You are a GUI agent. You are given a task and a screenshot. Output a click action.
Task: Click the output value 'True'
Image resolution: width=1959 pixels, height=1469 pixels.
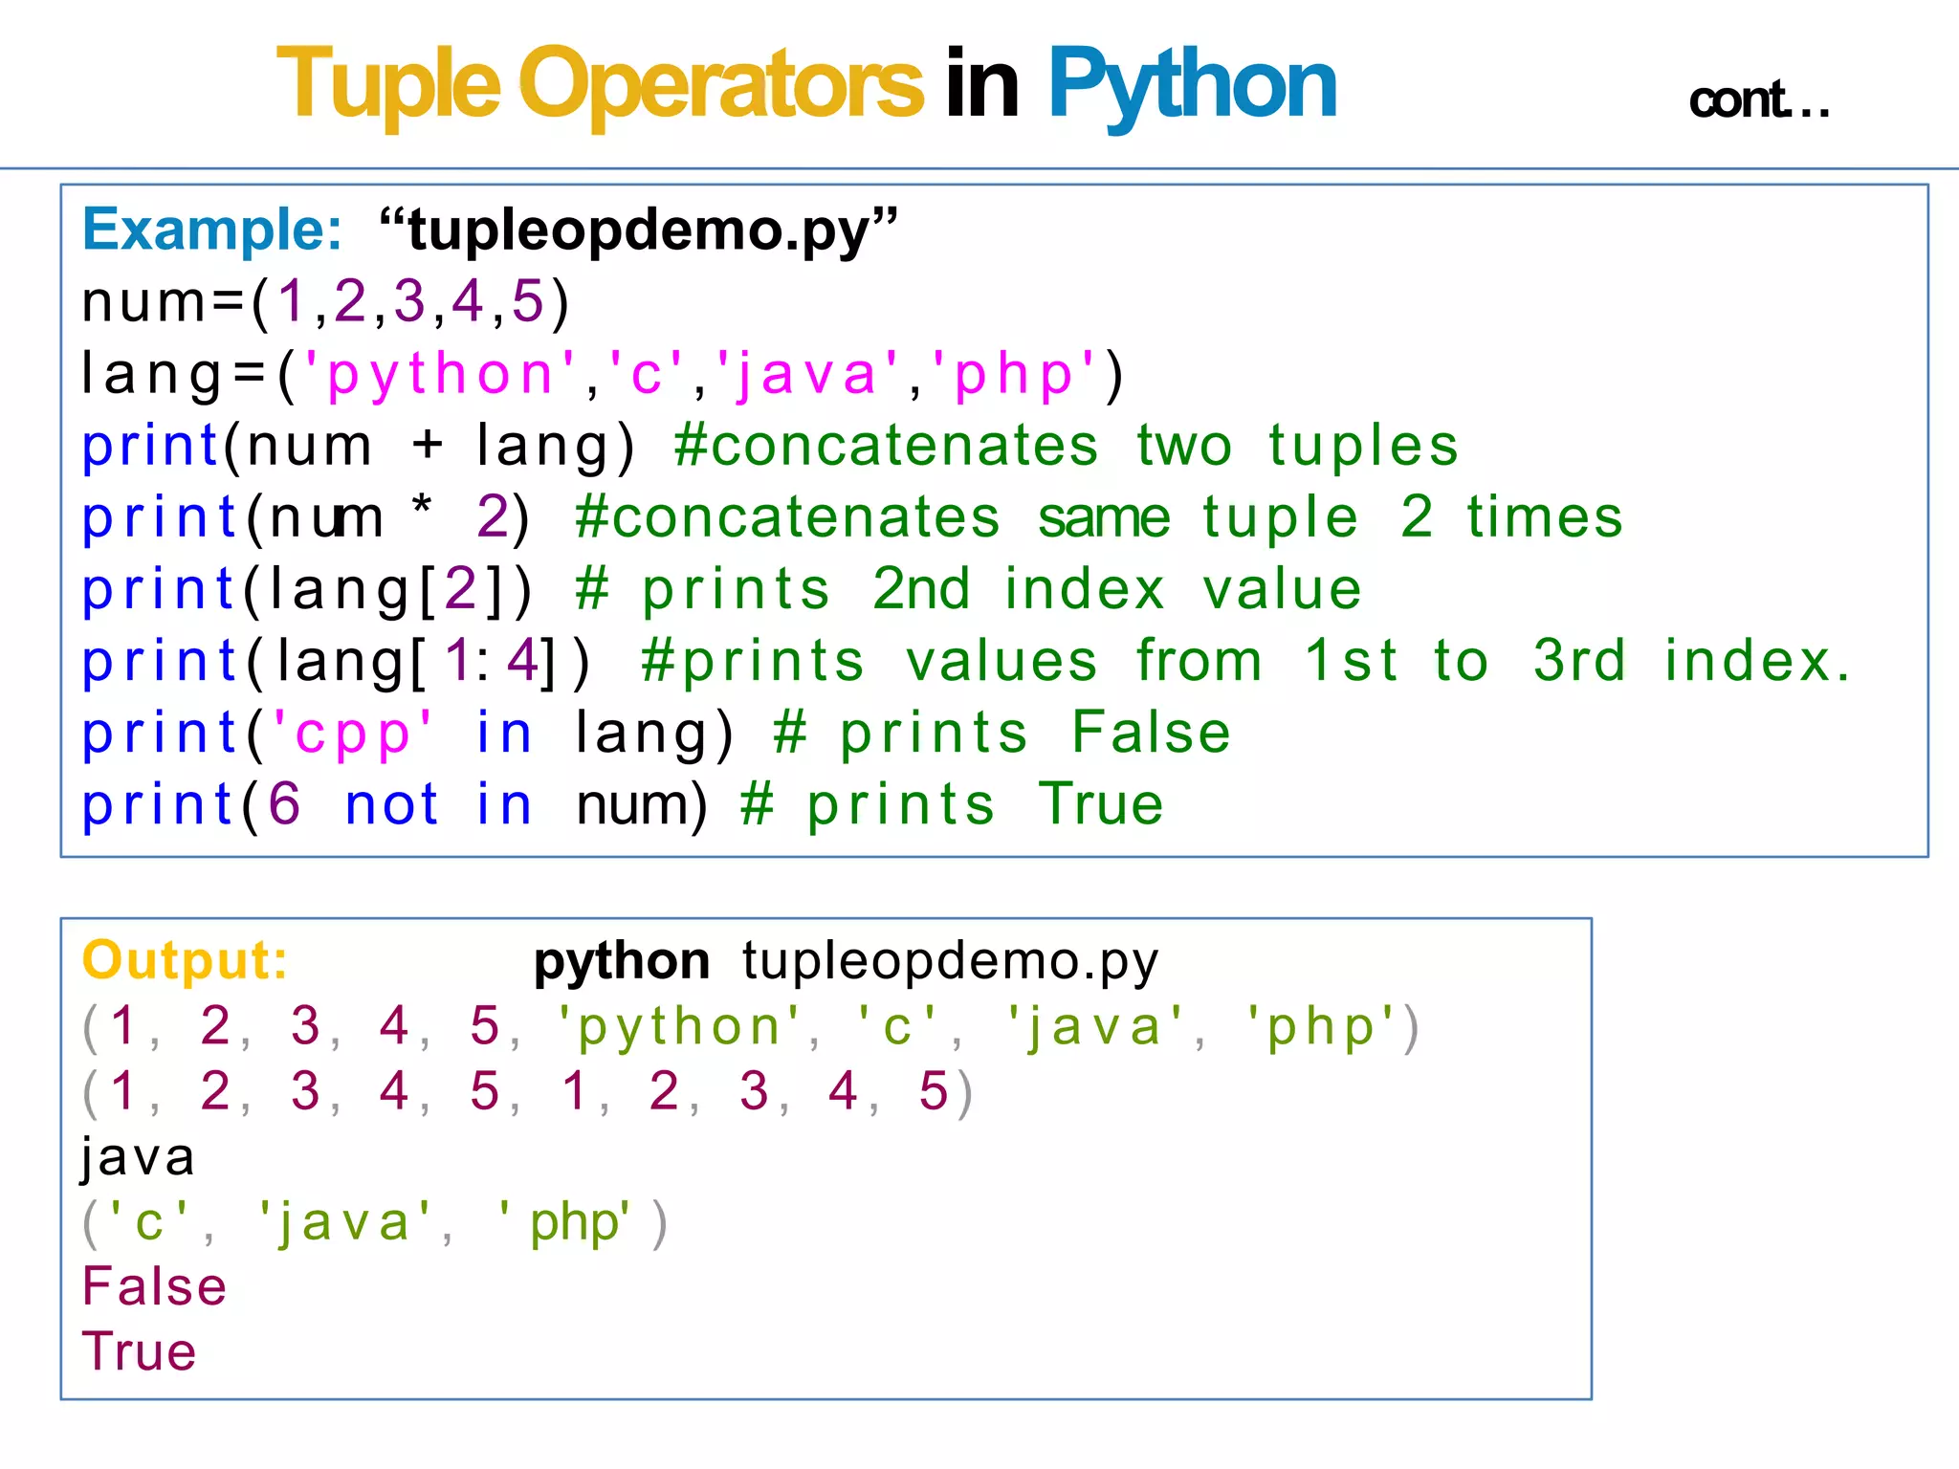[139, 1352]
